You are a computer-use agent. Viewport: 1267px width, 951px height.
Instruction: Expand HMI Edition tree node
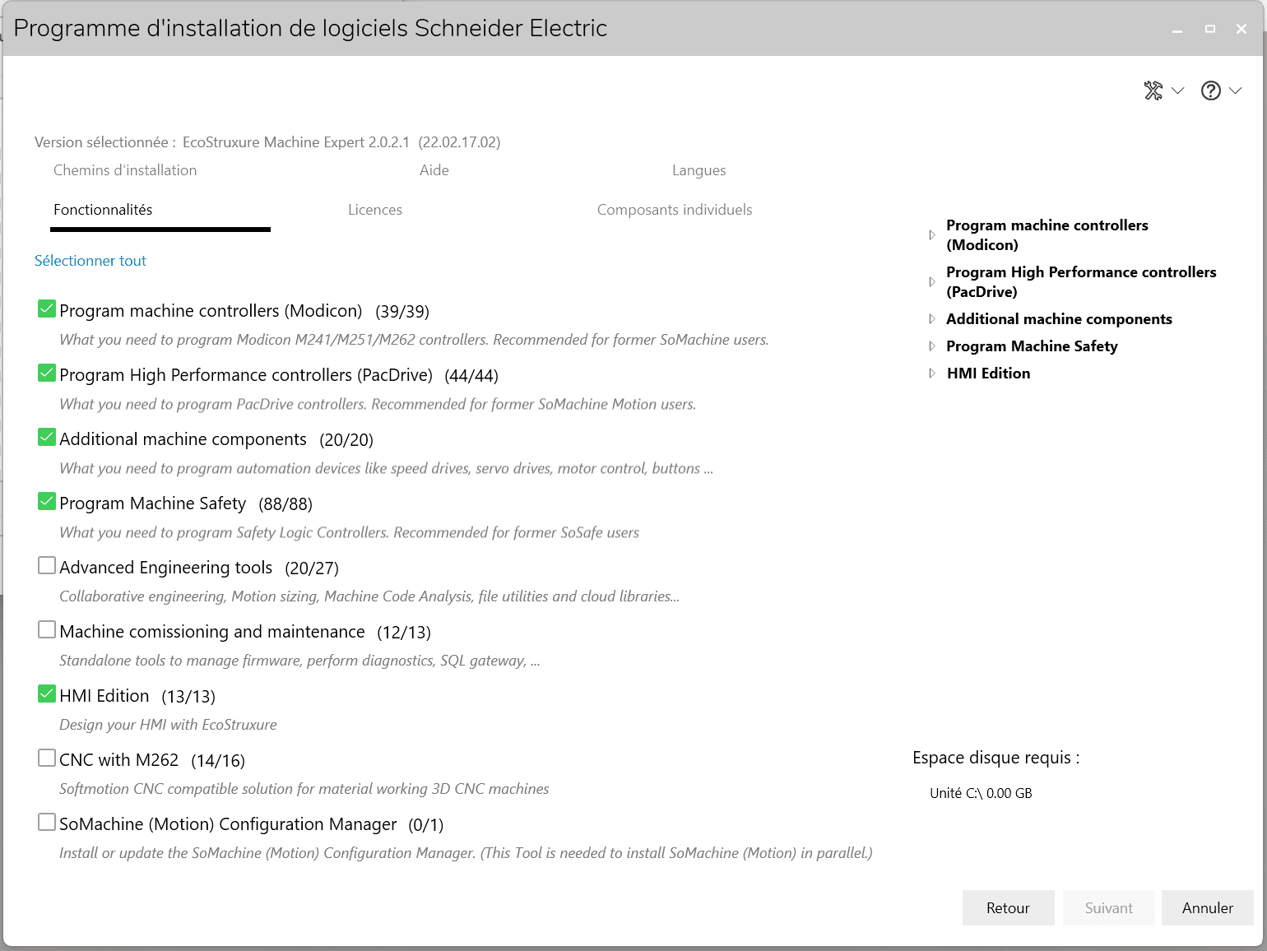[931, 373]
